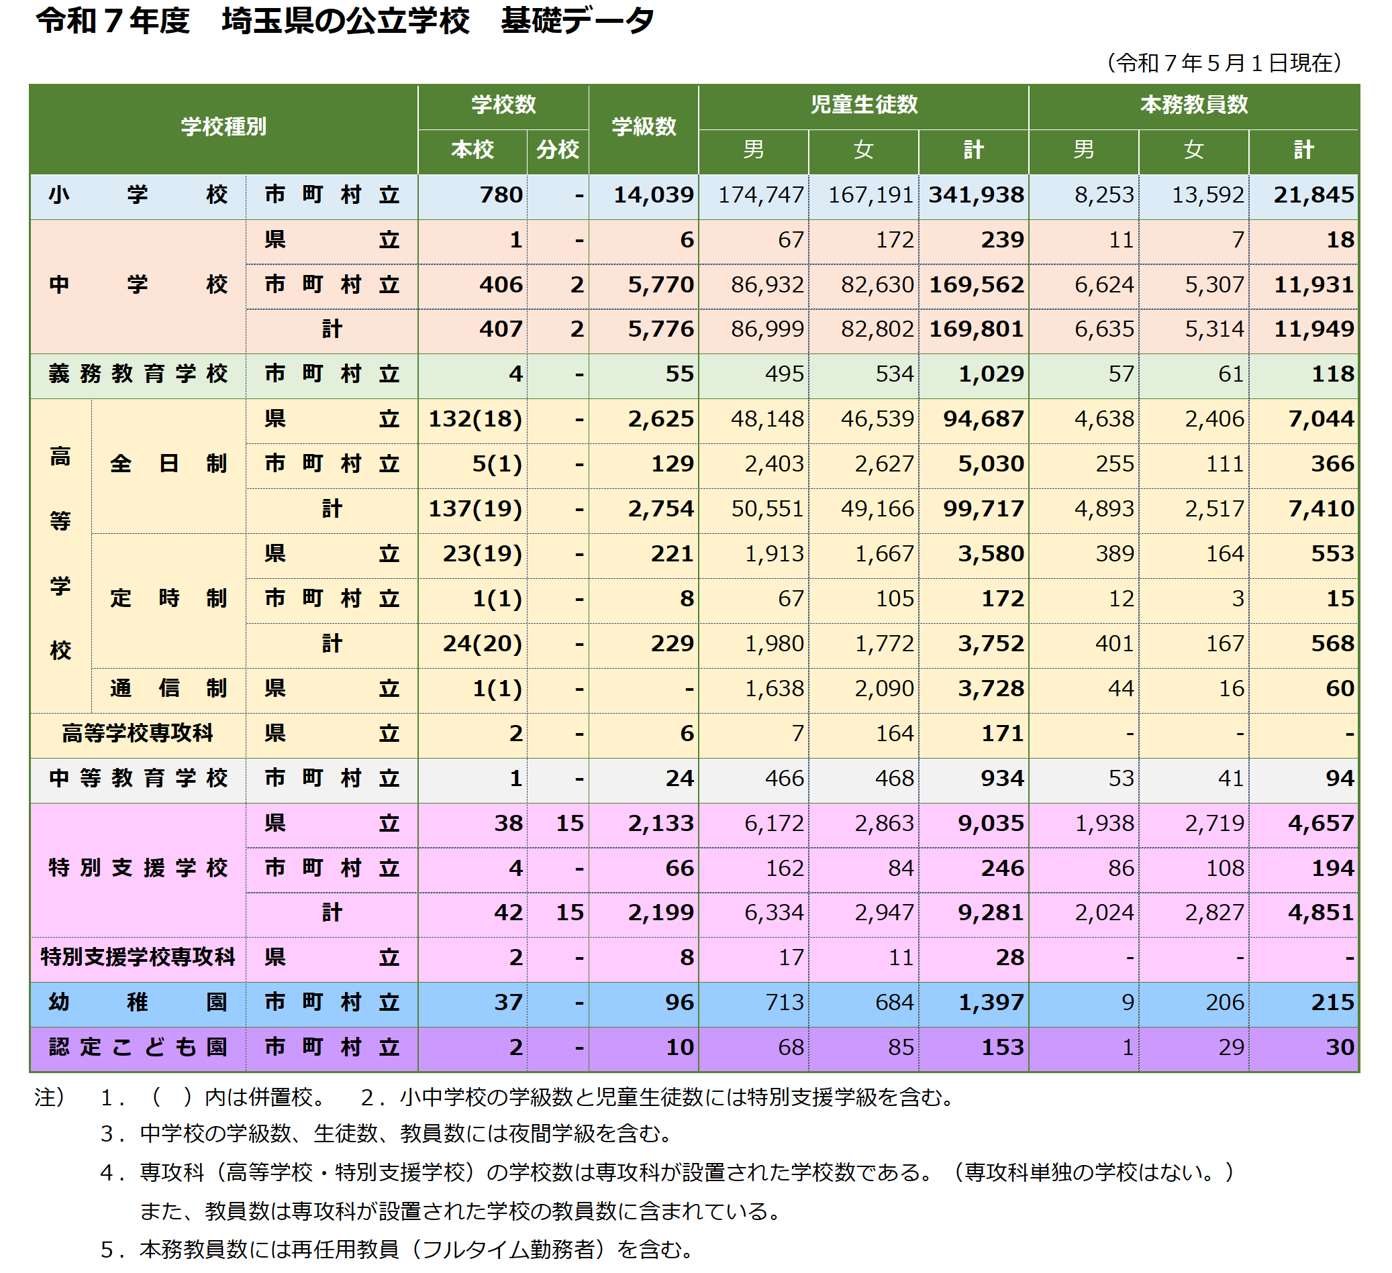Click the 4,851 teacher total cell
This screenshot has width=1392, height=1273.
coord(1303,914)
